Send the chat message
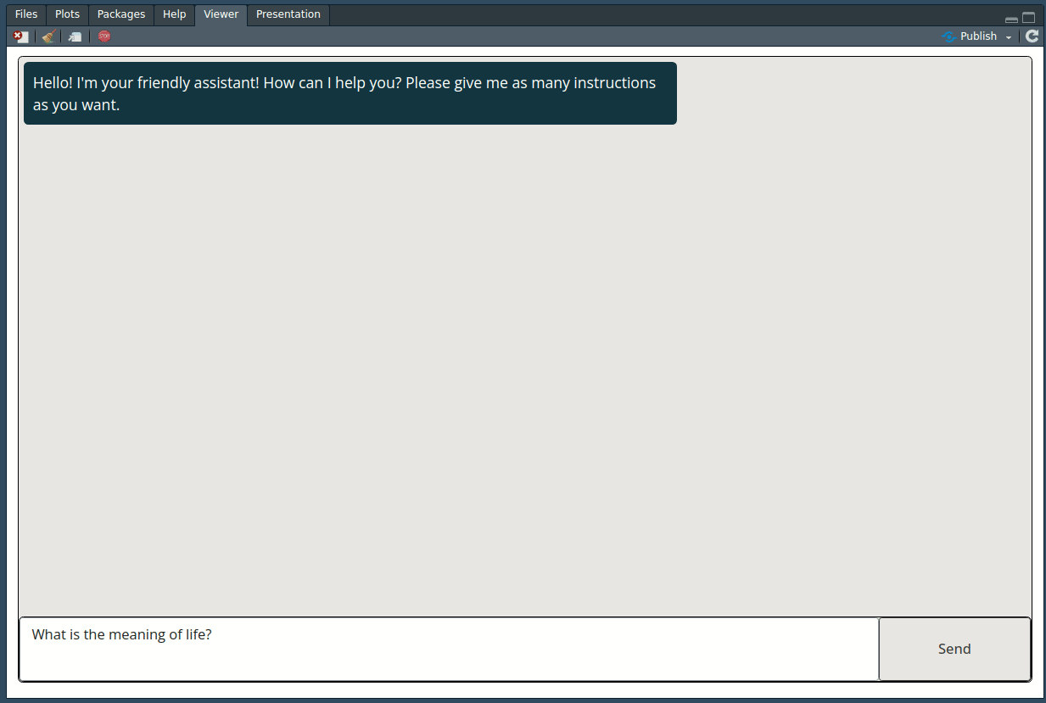This screenshot has height=703, width=1046. click(954, 649)
